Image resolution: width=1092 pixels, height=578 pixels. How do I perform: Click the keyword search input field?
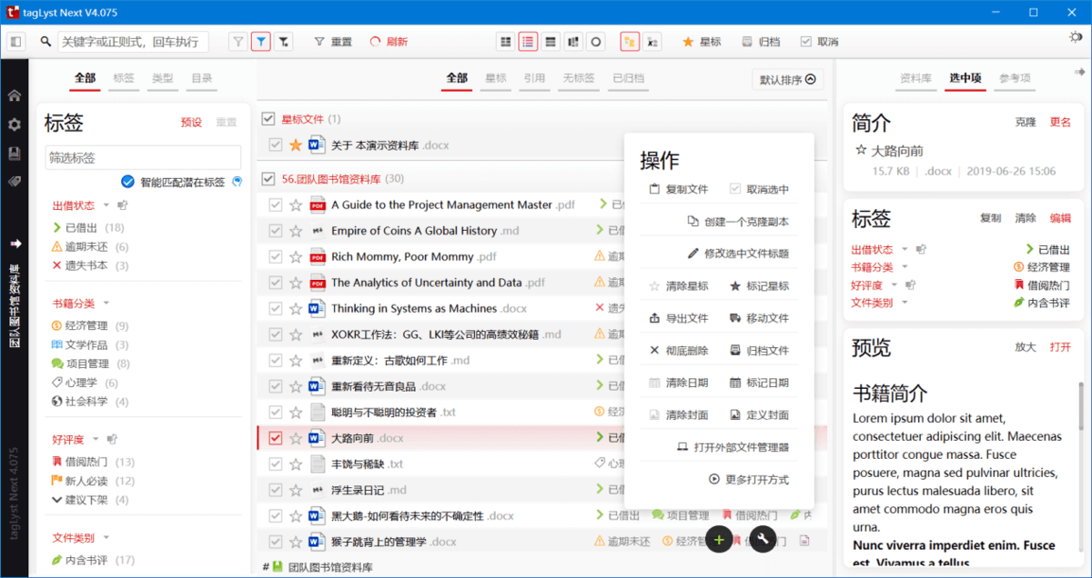click(x=133, y=42)
